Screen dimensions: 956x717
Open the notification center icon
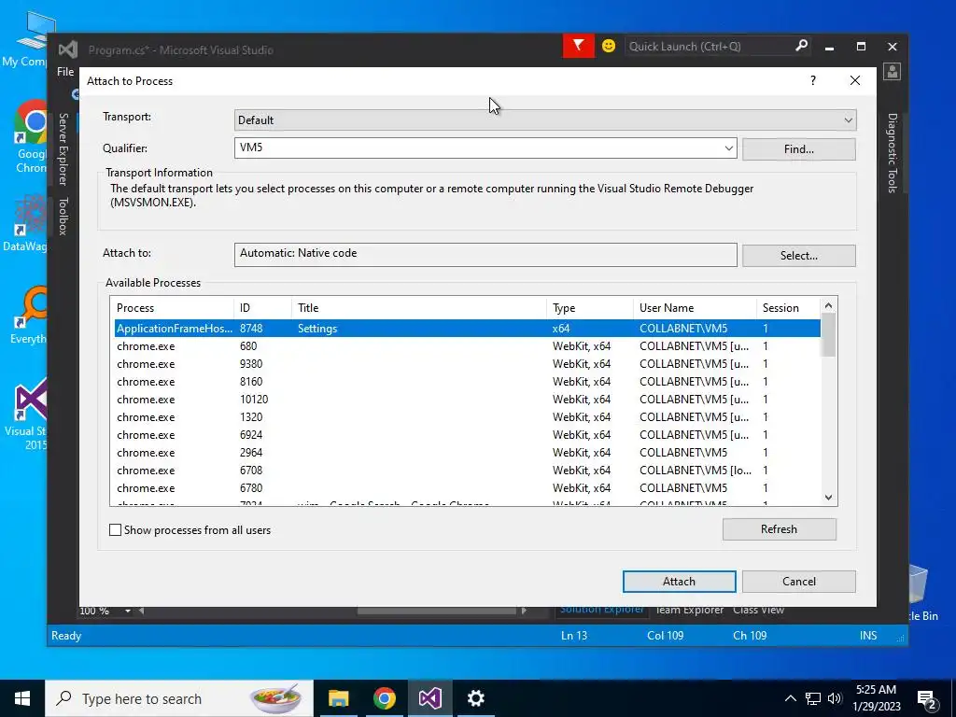point(926,698)
